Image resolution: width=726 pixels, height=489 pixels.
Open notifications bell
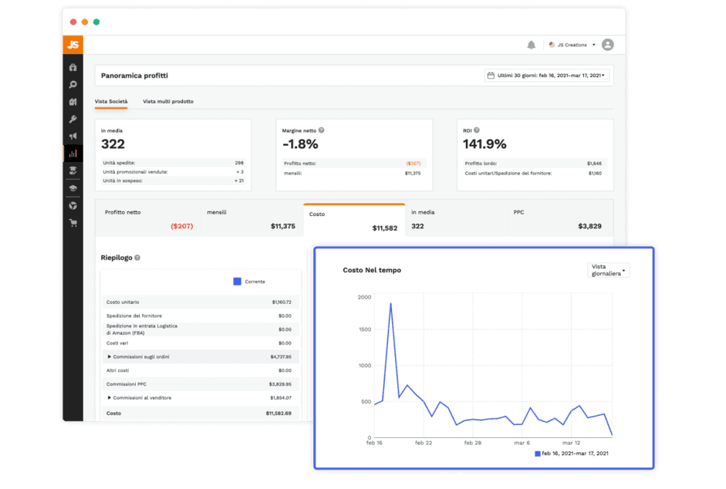[x=531, y=45]
